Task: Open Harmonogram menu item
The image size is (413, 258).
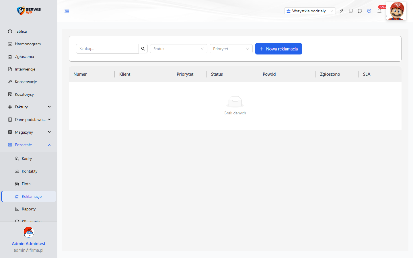Action: [x=29, y=44]
